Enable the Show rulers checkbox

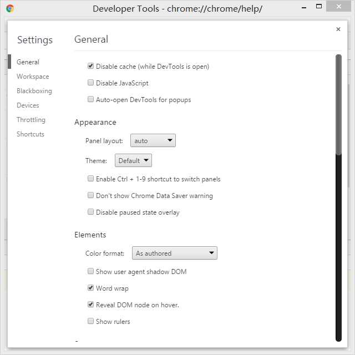(x=90, y=321)
